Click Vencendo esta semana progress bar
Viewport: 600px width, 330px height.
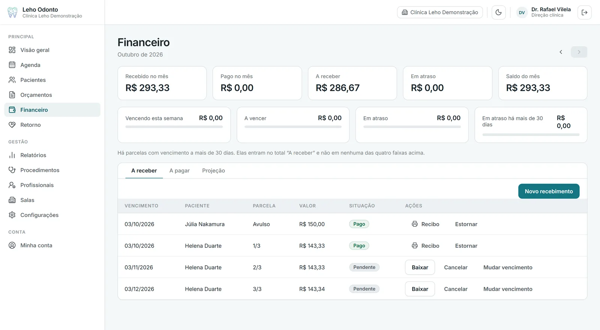(x=174, y=127)
